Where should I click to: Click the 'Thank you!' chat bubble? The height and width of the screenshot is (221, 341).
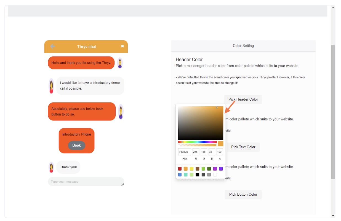(68, 167)
